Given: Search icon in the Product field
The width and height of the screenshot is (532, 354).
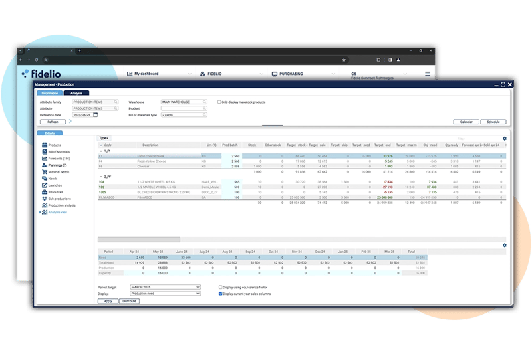Looking at the screenshot, I should coord(205,108).
